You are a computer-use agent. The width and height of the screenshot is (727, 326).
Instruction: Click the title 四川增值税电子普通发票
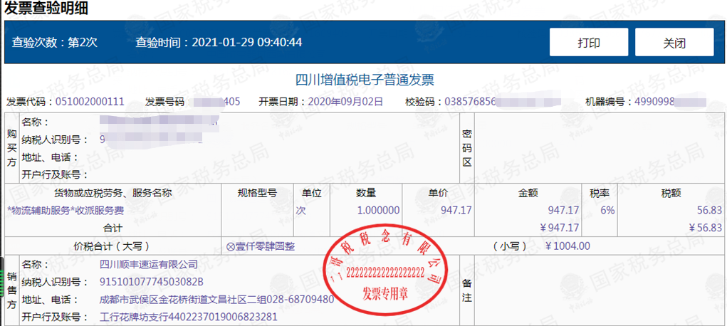365,80
